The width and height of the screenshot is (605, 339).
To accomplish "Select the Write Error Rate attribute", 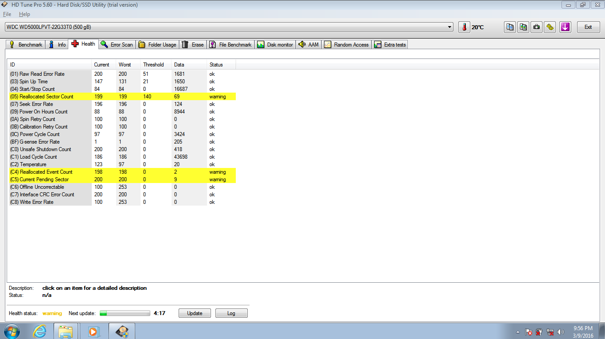I will coord(121,202).
